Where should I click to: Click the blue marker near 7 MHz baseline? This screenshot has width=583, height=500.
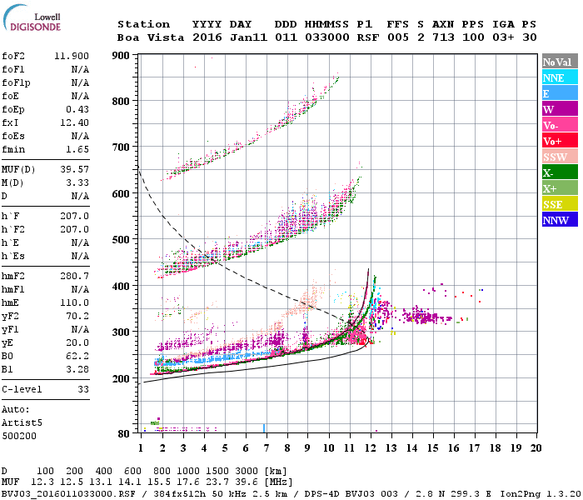click(x=264, y=427)
